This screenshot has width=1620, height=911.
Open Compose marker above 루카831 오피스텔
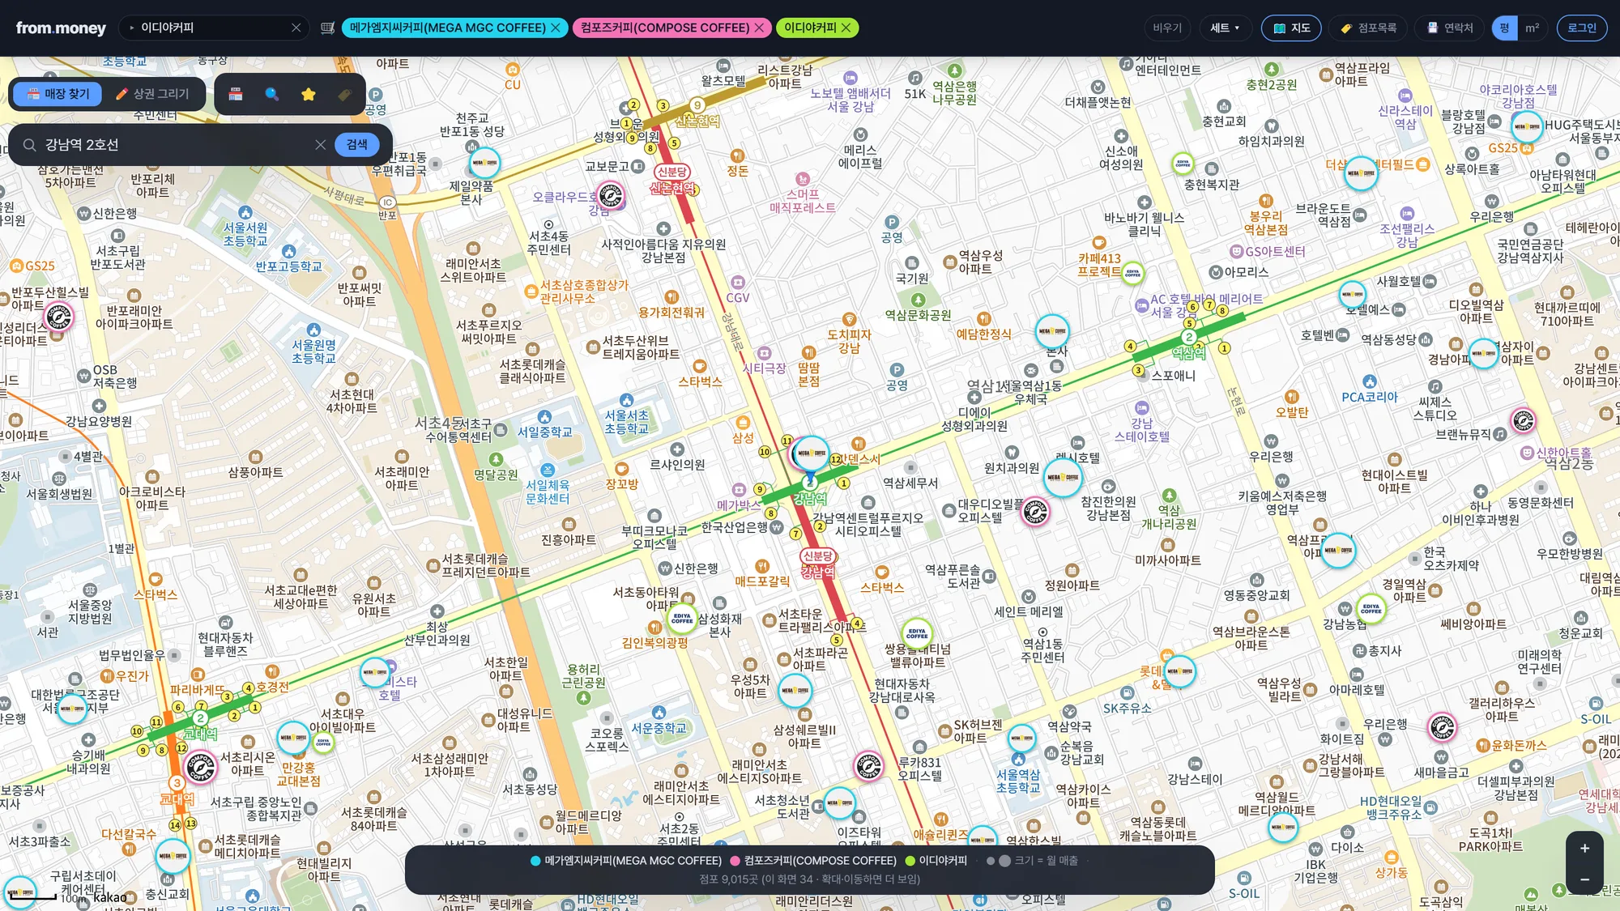[x=868, y=765]
